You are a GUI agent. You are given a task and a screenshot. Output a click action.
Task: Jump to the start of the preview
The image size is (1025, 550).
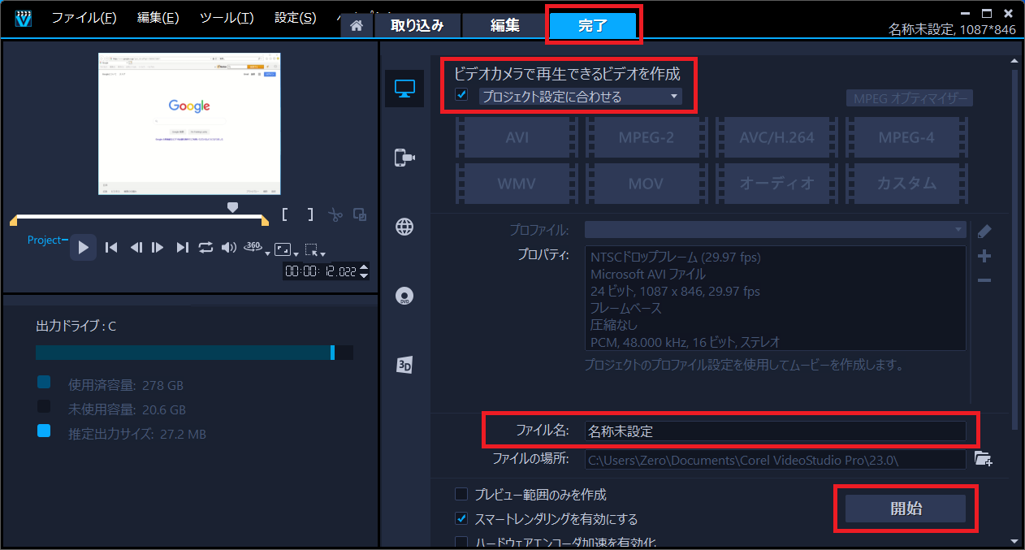(x=112, y=247)
